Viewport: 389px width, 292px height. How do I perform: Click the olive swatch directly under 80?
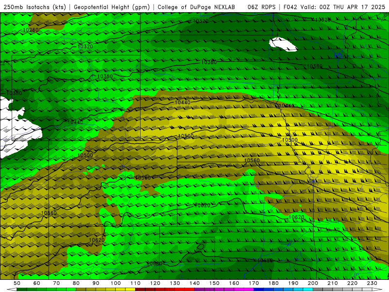81,290
